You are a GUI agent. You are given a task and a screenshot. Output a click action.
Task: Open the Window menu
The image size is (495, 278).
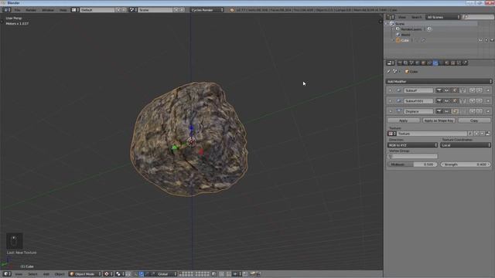[48, 10]
